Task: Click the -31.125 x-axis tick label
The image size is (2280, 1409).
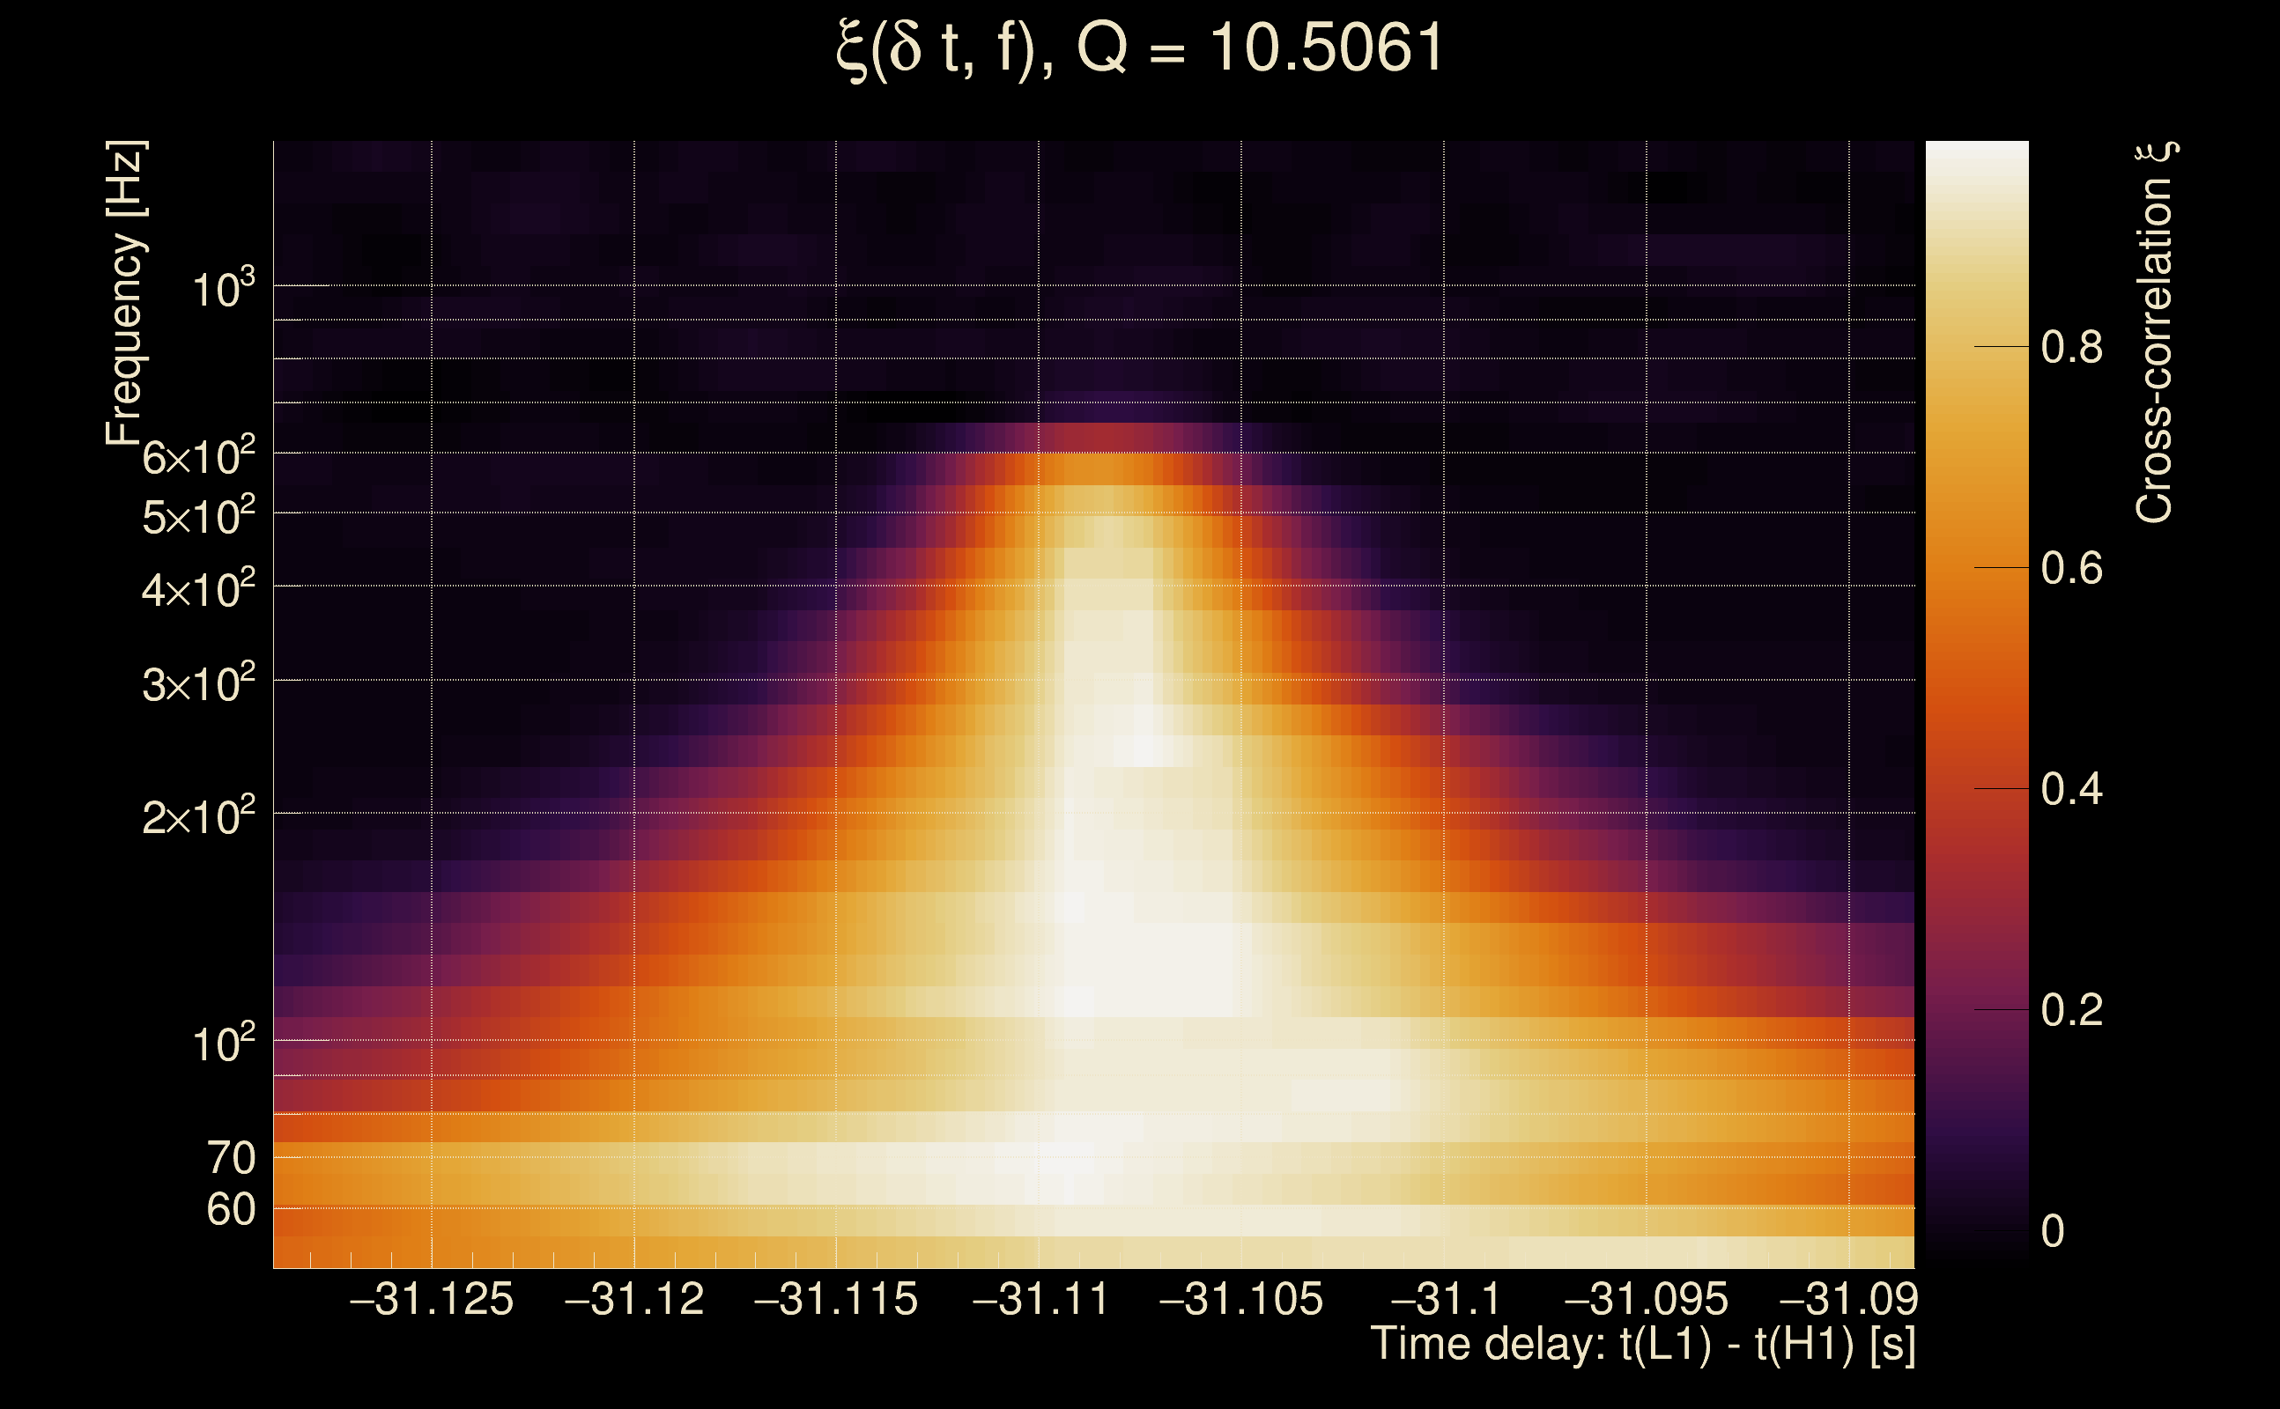Action: tap(431, 1299)
